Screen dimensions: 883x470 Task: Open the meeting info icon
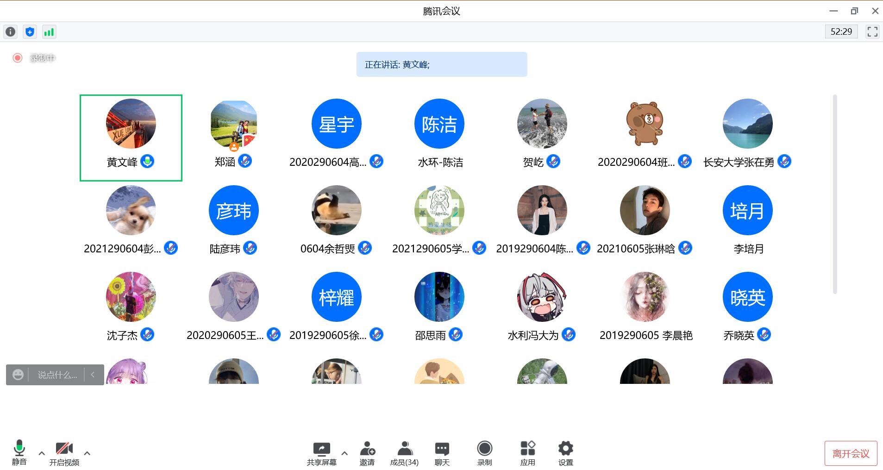coord(10,32)
